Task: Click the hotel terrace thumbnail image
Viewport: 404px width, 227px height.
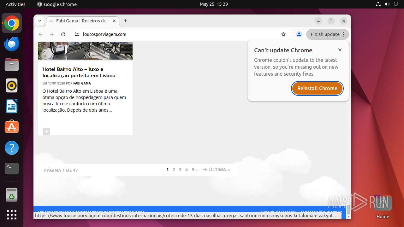Action: tap(85, 50)
